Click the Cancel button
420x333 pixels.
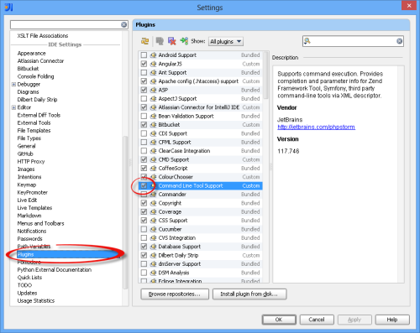(317, 320)
